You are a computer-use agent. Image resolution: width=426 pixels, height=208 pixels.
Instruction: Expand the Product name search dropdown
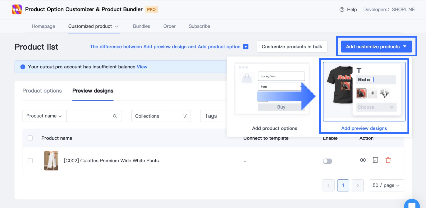[44, 116]
